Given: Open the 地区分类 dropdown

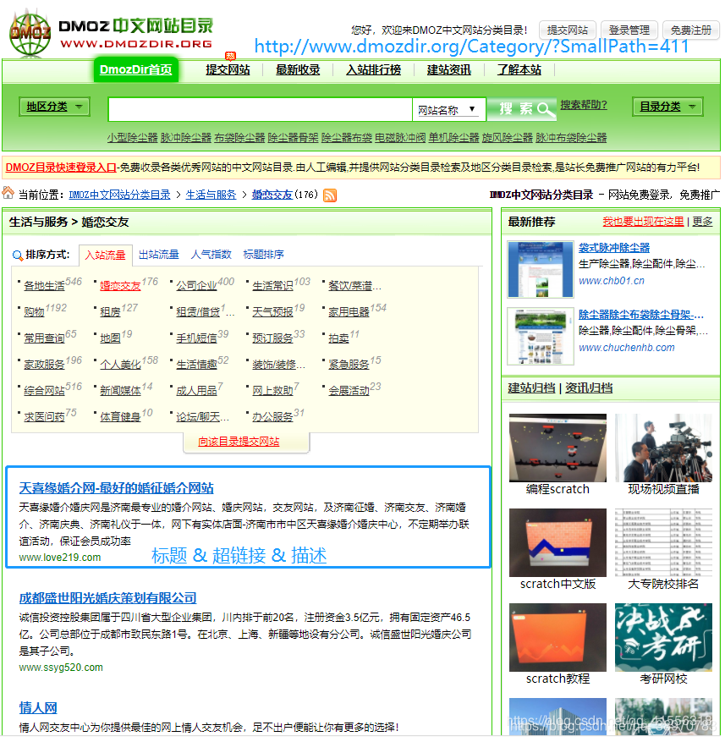Looking at the screenshot, I should click(x=54, y=107).
